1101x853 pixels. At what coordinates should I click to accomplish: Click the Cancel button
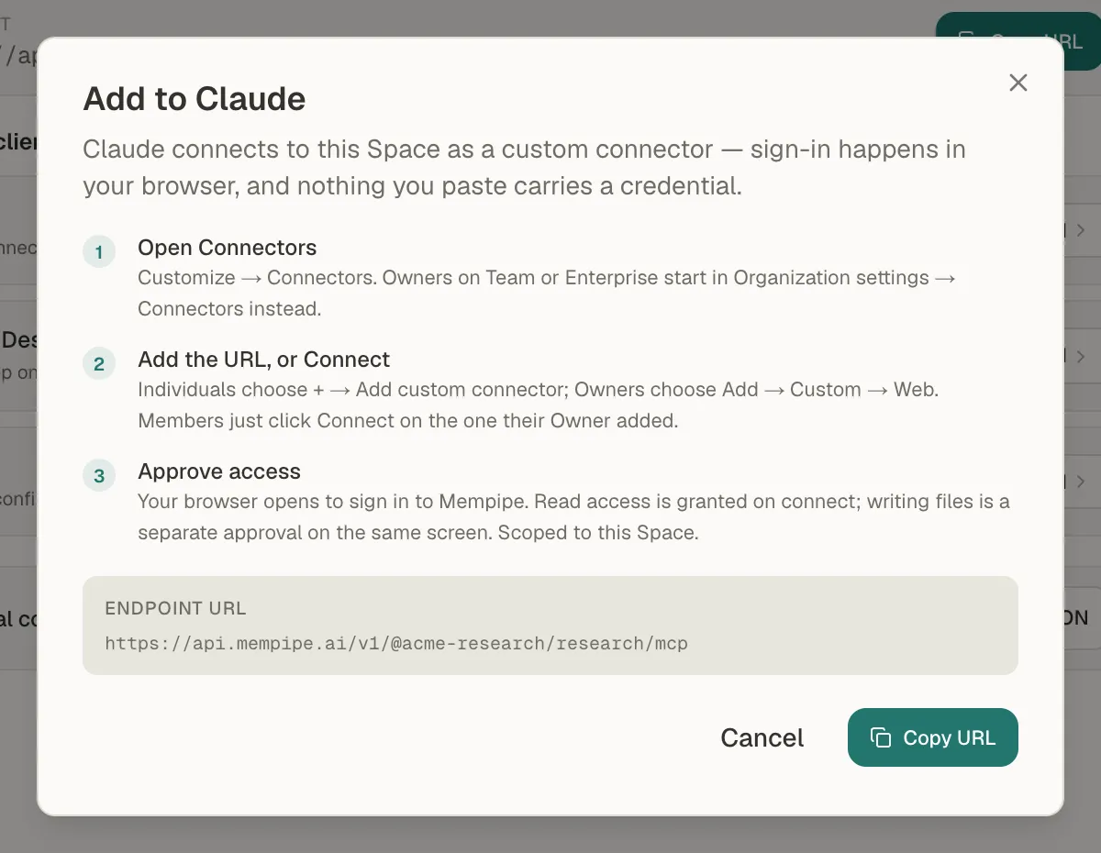pyautogui.click(x=762, y=737)
